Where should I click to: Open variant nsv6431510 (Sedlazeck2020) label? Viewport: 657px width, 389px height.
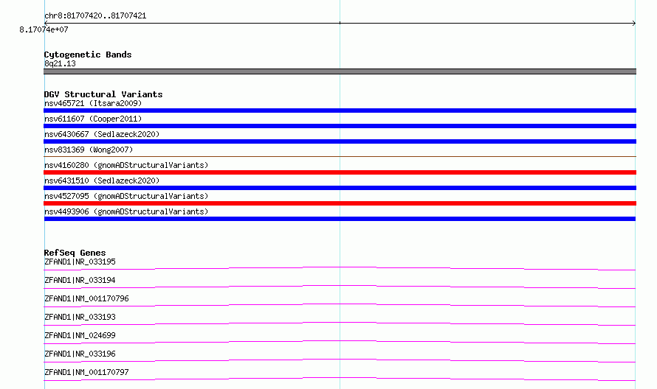pos(102,181)
